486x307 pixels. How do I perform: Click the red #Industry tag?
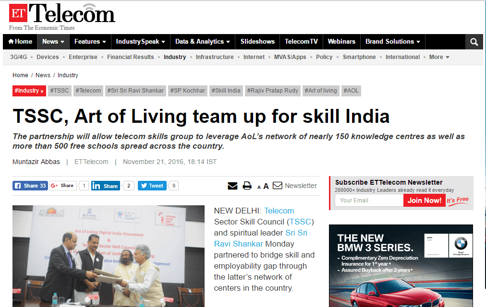point(29,91)
